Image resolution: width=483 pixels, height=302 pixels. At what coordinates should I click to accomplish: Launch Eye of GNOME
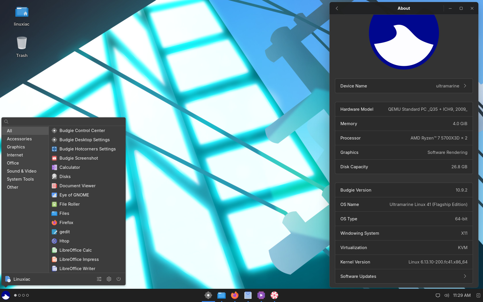(x=87, y=195)
